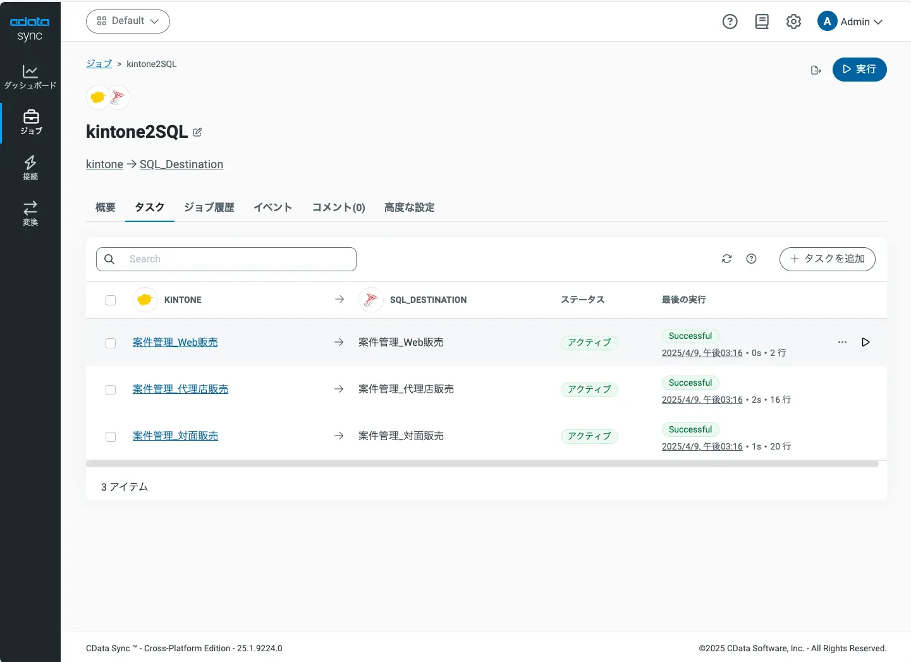Check the 案件管理_Web販売 row checkbox
The image size is (911, 662).
[x=111, y=343]
